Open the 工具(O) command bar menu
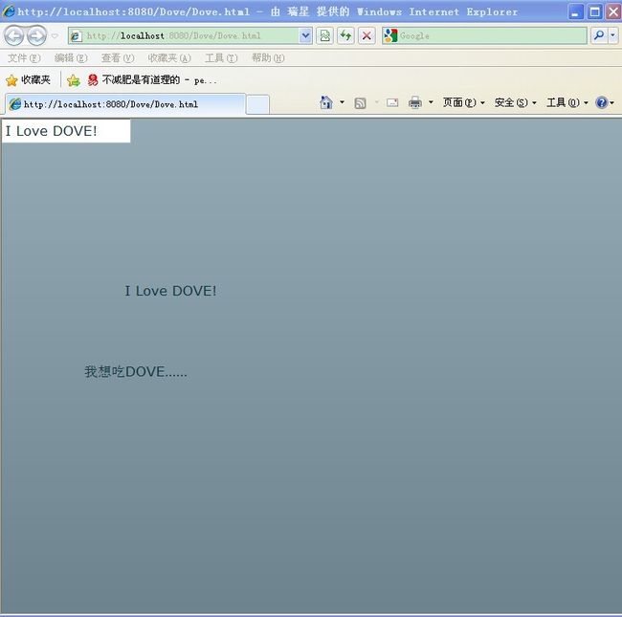622x617 pixels. pos(567,102)
